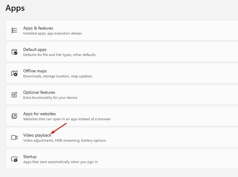Screen dimensions: 238x177
Task: Click the 'Installed apps, app execution aliases' description
Action: coord(52,33)
